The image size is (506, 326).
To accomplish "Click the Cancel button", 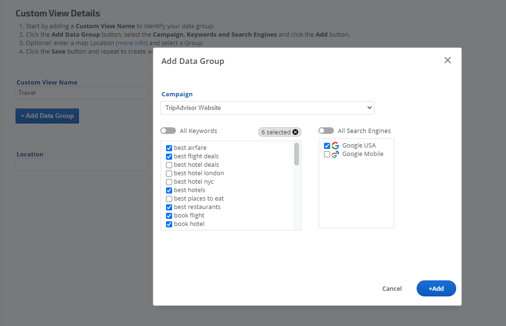I will (x=392, y=288).
